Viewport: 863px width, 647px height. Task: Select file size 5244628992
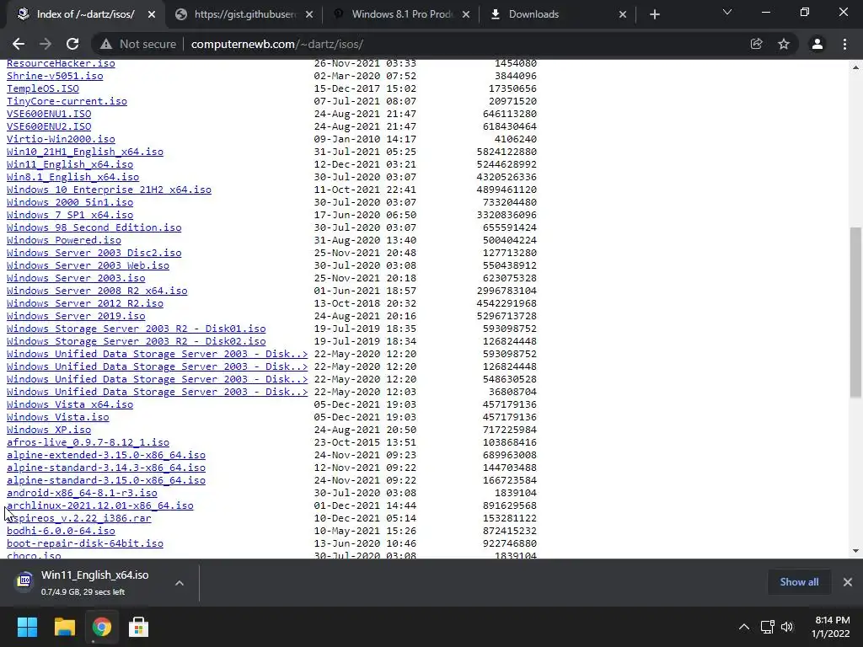coord(507,164)
